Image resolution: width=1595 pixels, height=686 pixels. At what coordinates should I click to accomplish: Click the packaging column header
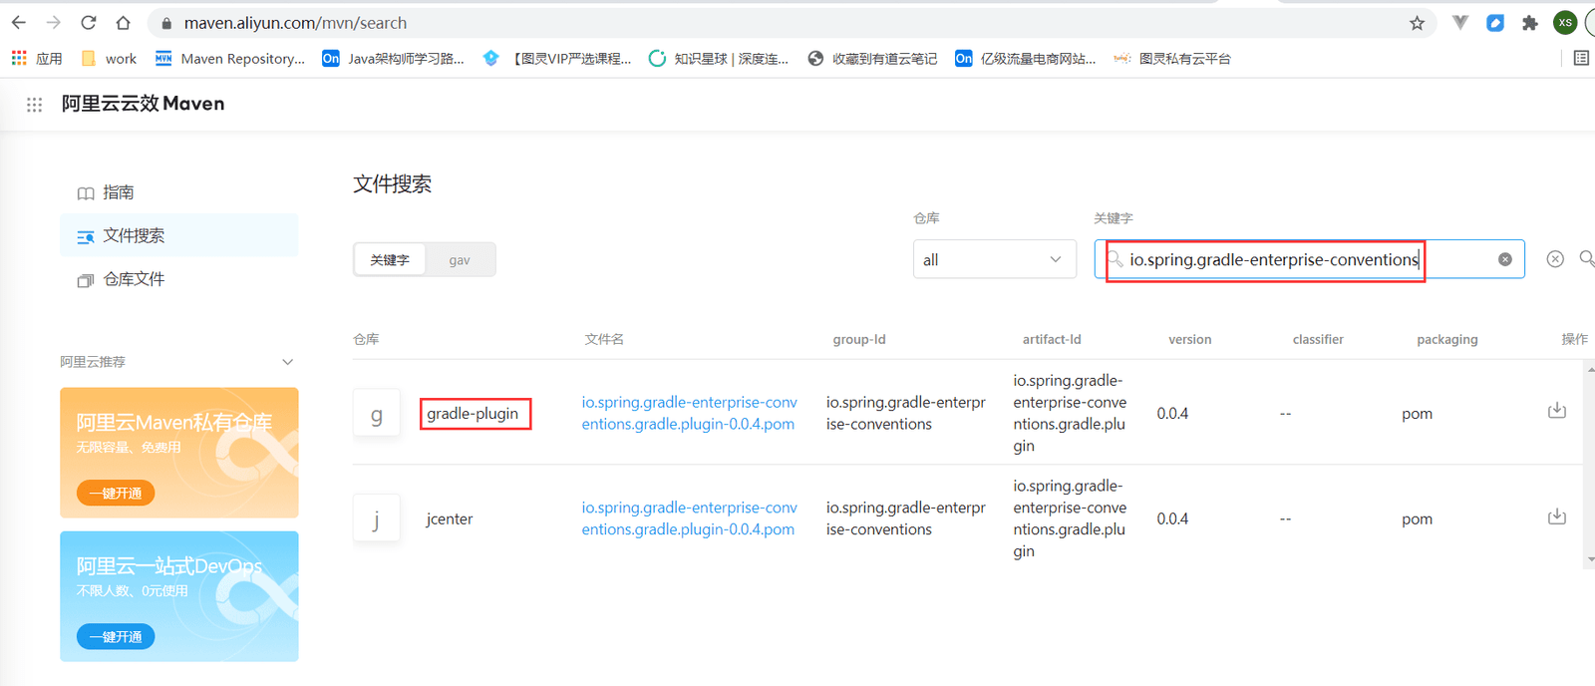pos(1447,339)
